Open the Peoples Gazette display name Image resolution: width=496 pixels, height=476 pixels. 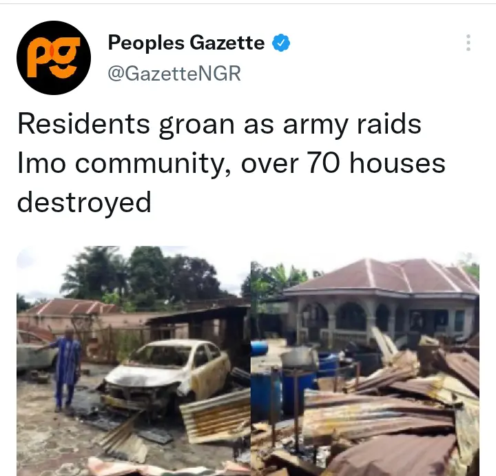[186, 43]
